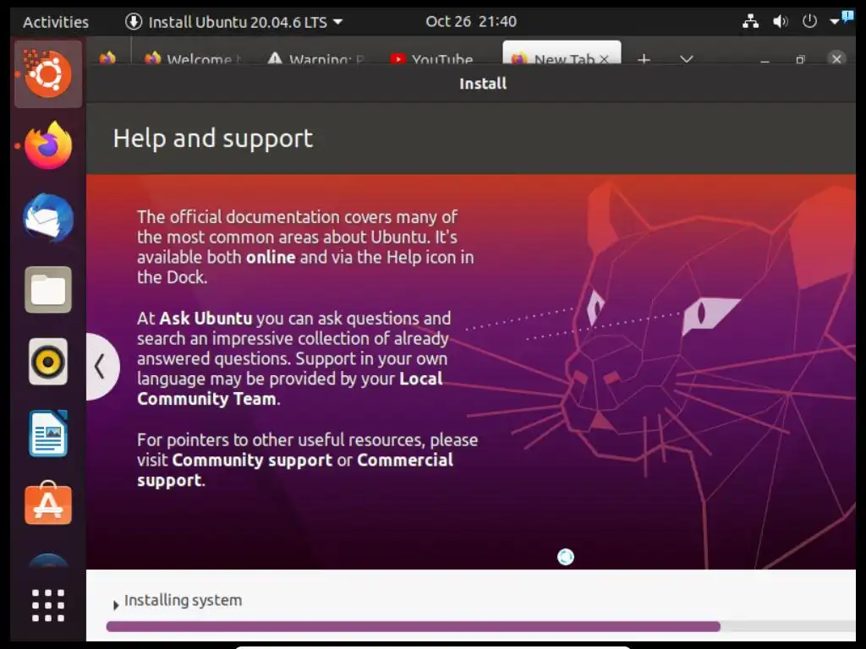866x649 pixels.
Task: Open the Commercial support link
Action: pos(295,470)
